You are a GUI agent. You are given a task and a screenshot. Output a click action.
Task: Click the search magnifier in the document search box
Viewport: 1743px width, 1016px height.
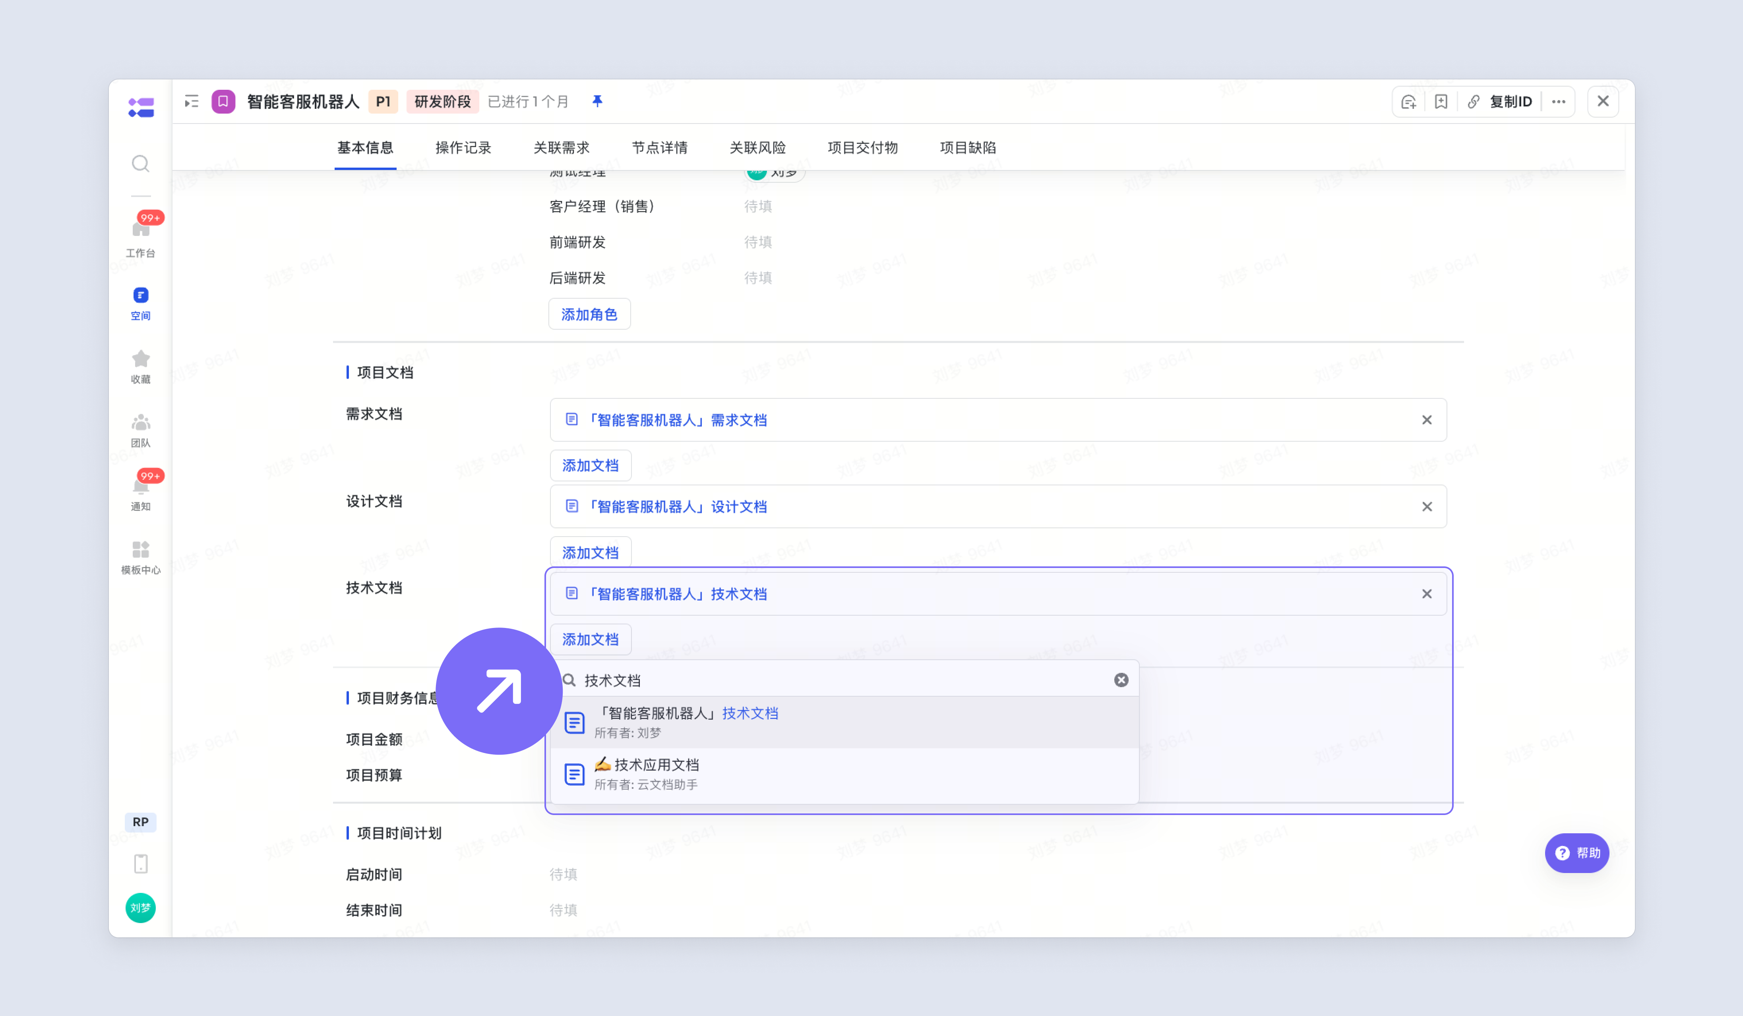[x=569, y=680]
